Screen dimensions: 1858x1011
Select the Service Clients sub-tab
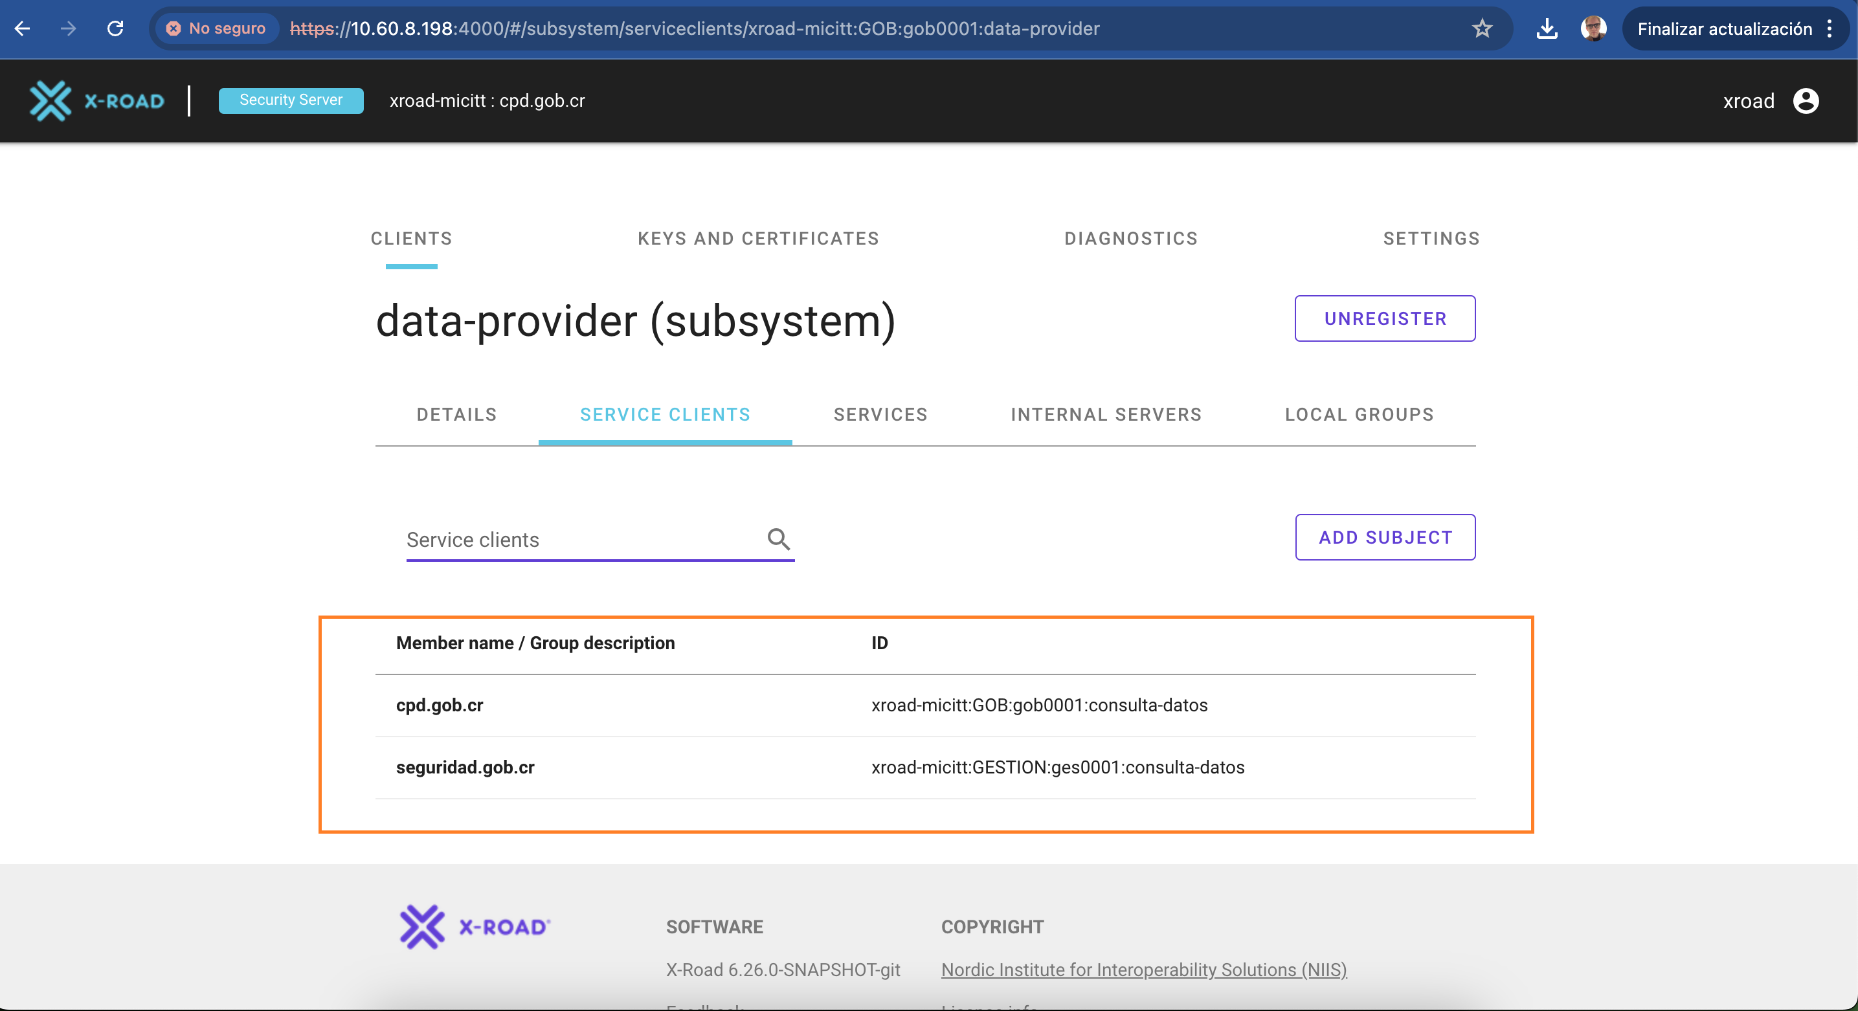pyautogui.click(x=665, y=415)
